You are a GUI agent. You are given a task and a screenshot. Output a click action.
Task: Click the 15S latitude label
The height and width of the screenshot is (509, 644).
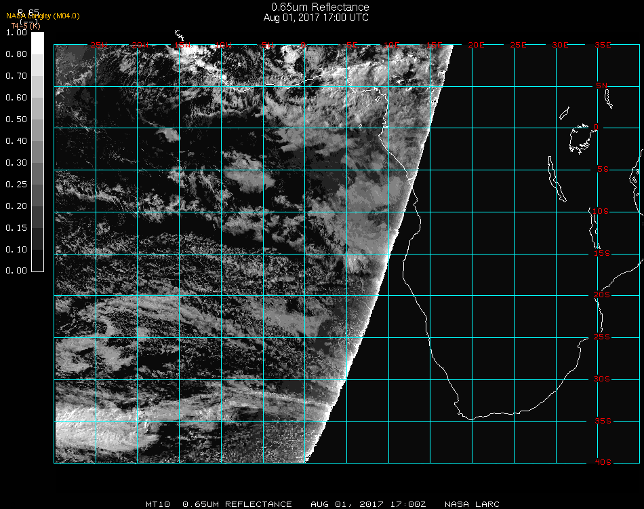(x=602, y=253)
